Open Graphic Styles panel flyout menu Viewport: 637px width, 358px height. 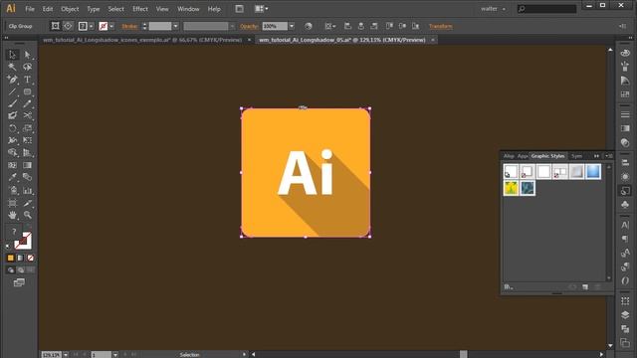pos(608,156)
